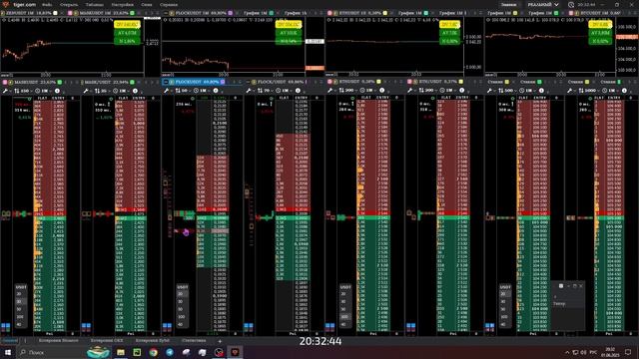The image size is (639, 359).
Task: Click the Заявки button in title bar
Action: click(508, 4)
